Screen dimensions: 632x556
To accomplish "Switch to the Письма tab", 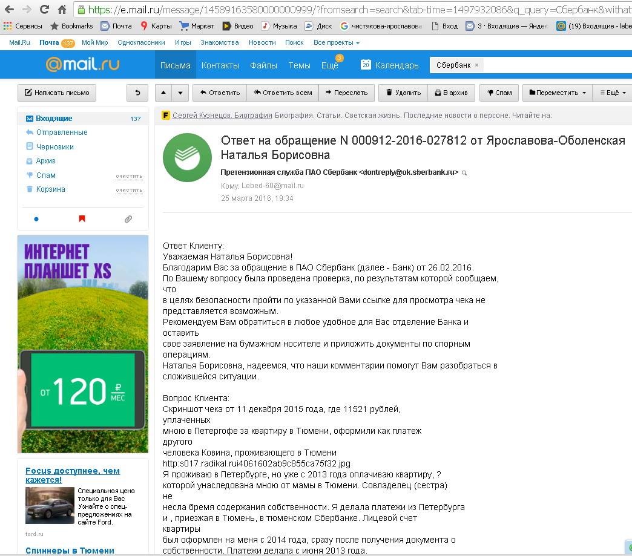I will [x=176, y=65].
